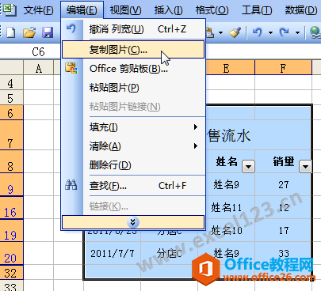Open the 文件(F) menu
This screenshot has width=321, height=291.
pos(39,10)
